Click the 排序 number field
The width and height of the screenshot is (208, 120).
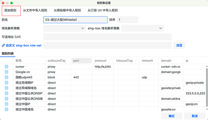[128, 20]
